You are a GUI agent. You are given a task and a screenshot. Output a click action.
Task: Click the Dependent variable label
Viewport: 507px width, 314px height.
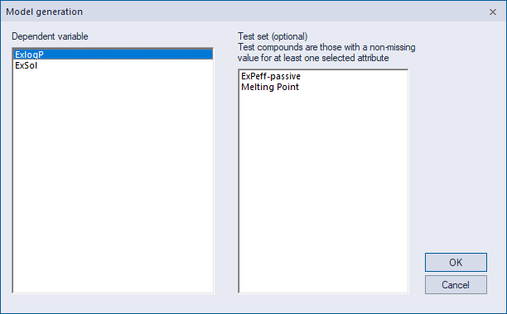[50, 36]
